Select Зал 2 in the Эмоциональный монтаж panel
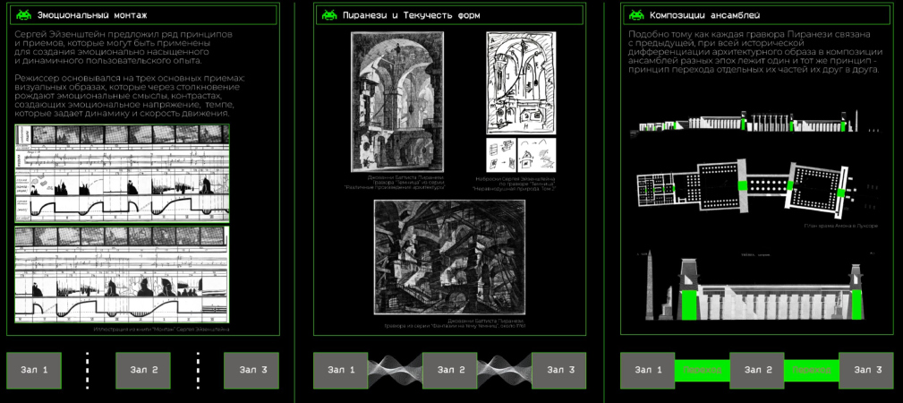 pyautogui.click(x=143, y=370)
